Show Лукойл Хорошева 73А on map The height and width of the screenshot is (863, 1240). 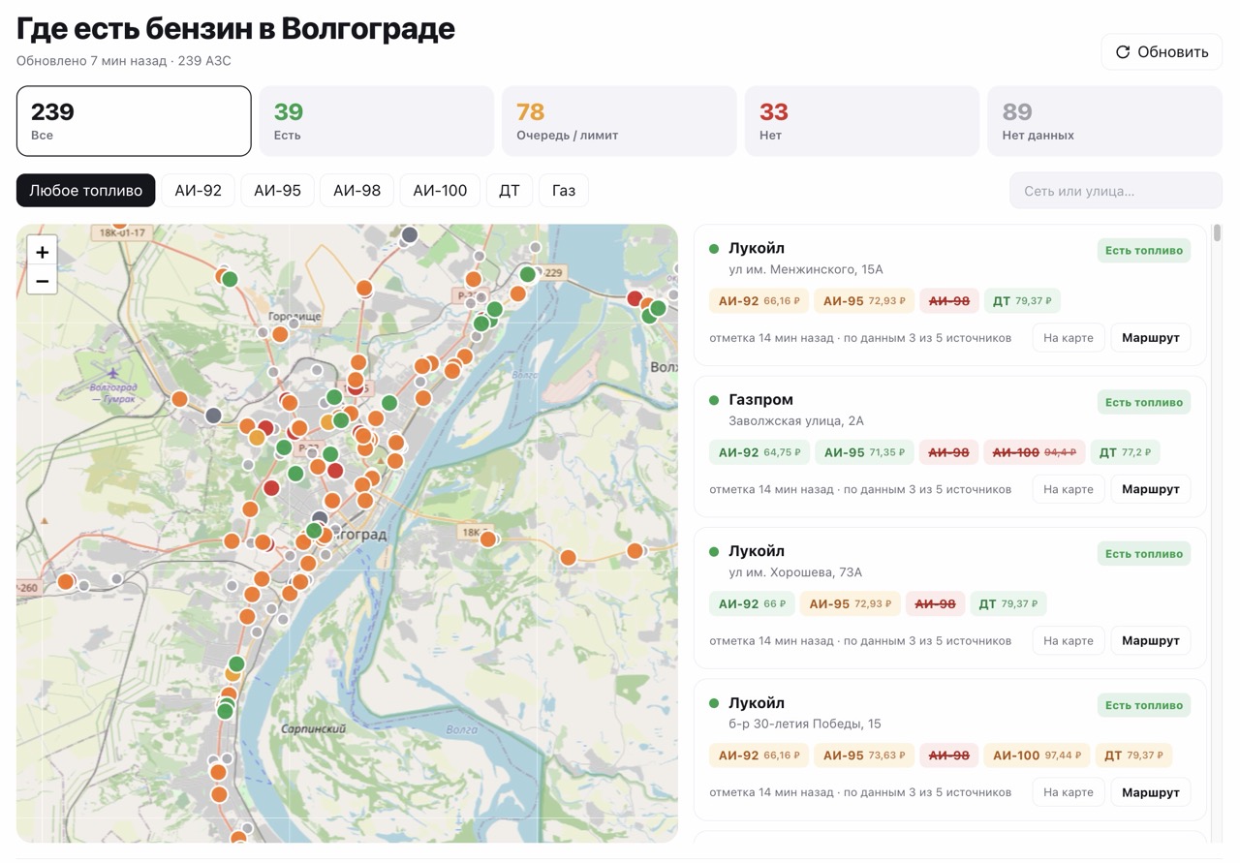coord(1069,640)
